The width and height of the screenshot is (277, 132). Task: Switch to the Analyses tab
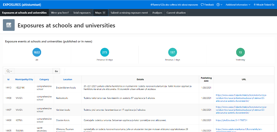click(157, 13)
